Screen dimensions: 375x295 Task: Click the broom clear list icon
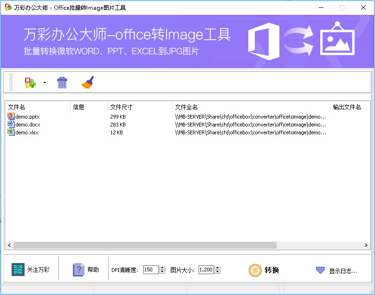click(88, 82)
